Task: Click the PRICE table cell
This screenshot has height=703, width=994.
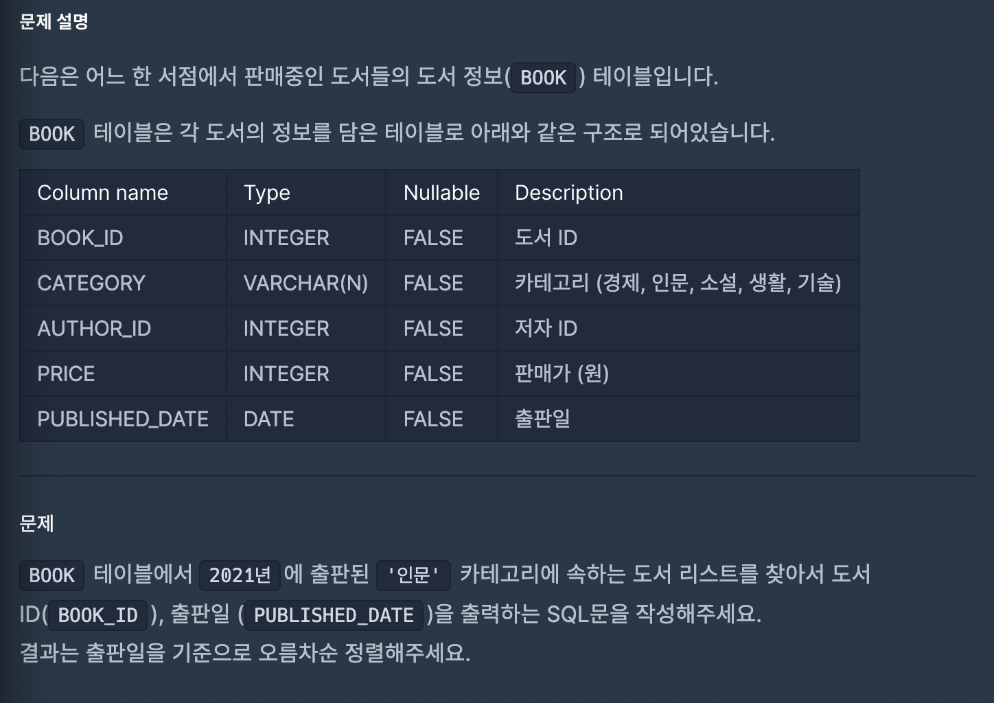Action: 124,374
